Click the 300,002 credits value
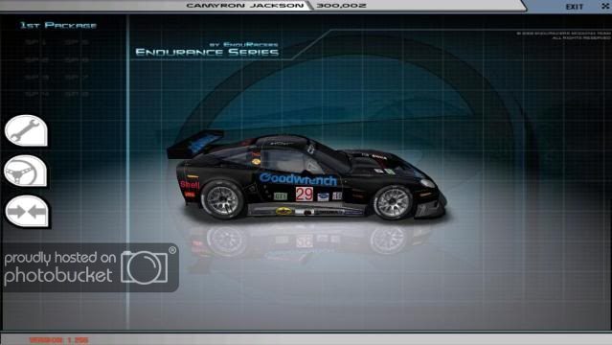Viewport: 612px width, 345px height. (x=341, y=6)
